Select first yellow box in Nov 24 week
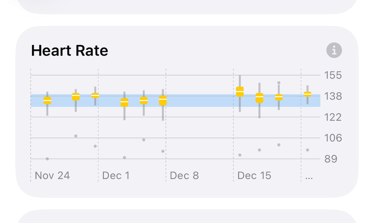Viewport: 374px width, 223px height. [47, 101]
